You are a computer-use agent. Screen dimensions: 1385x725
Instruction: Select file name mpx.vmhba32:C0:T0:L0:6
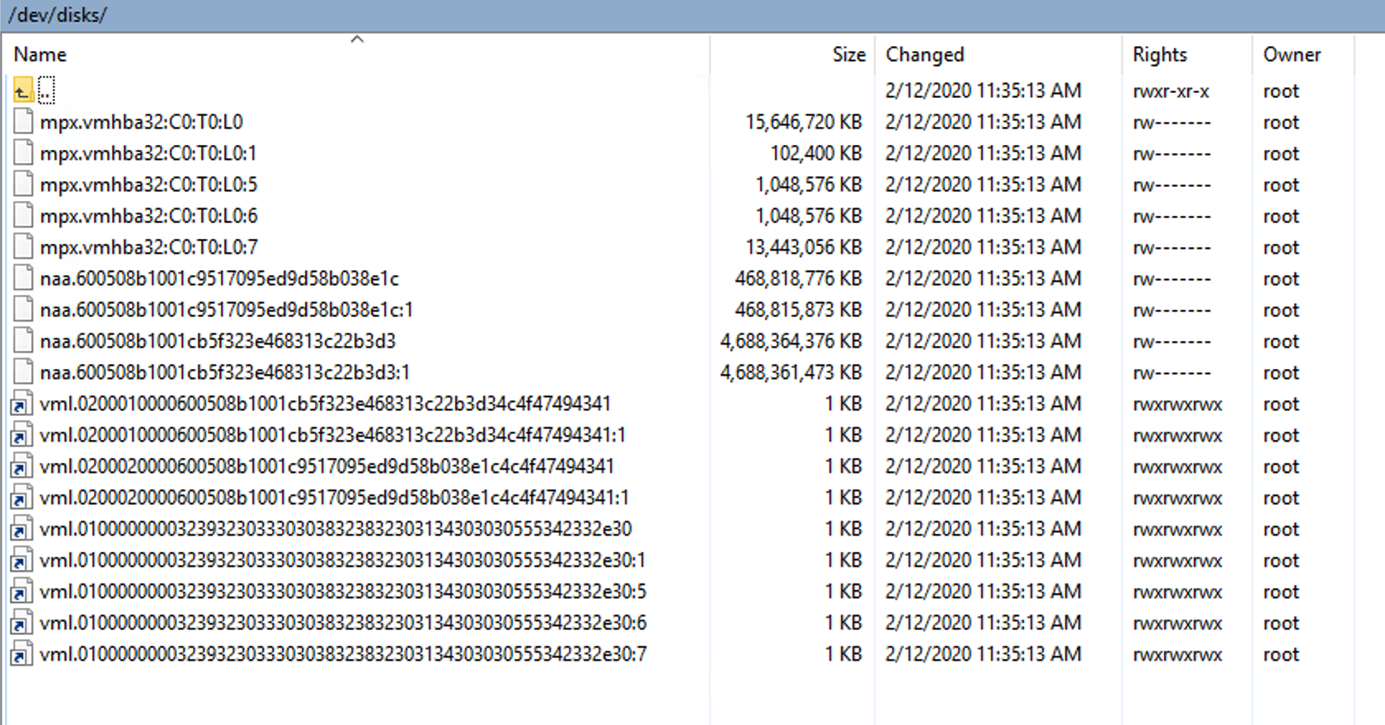point(148,216)
